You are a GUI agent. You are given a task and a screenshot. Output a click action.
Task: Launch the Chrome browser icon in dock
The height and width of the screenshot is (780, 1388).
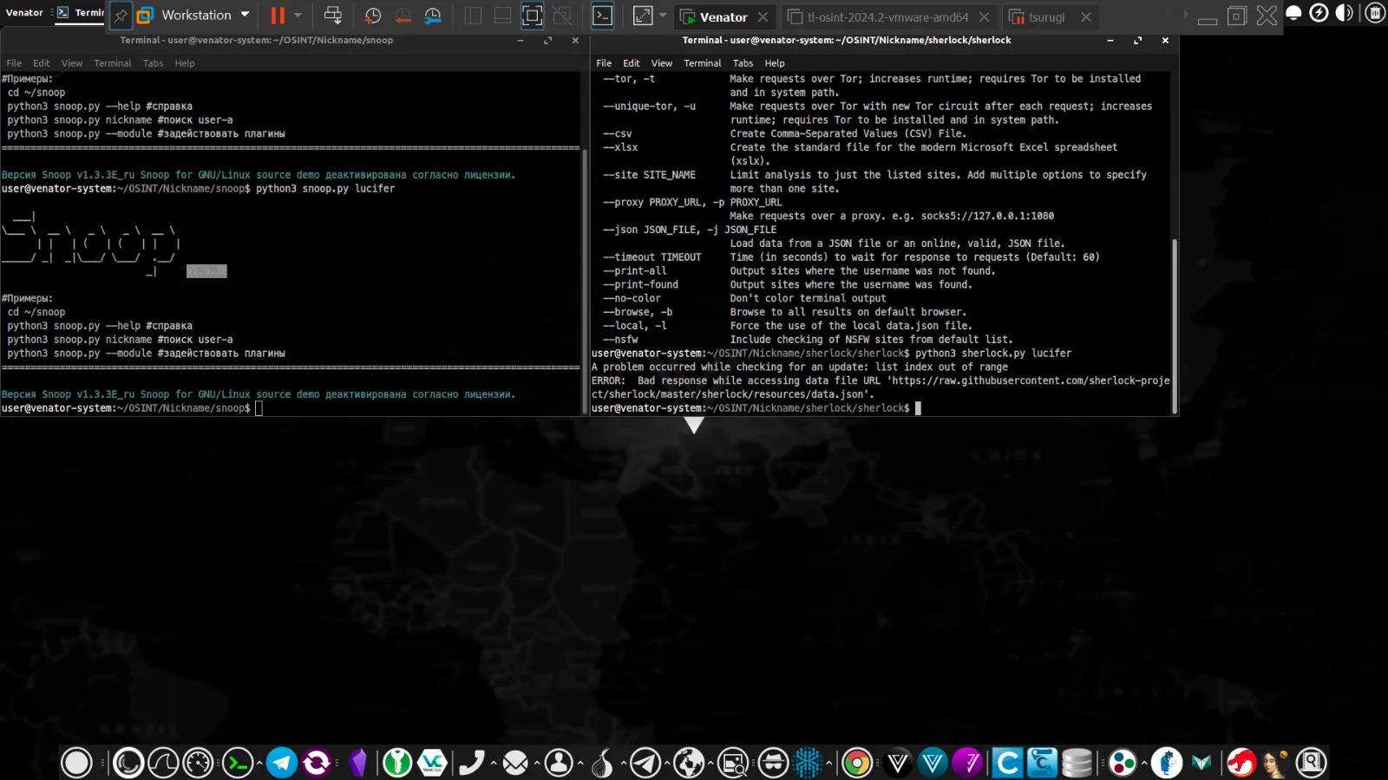pos(856,763)
